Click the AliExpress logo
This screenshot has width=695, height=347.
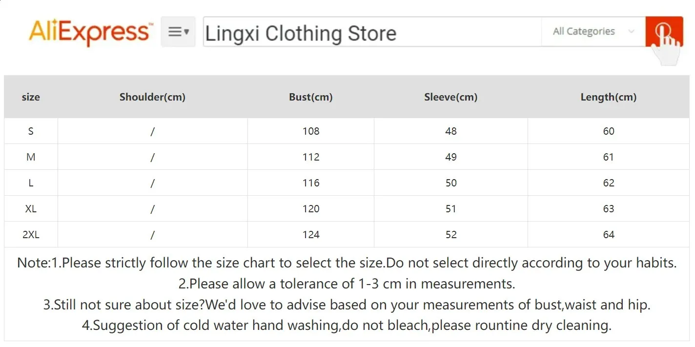point(90,32)
